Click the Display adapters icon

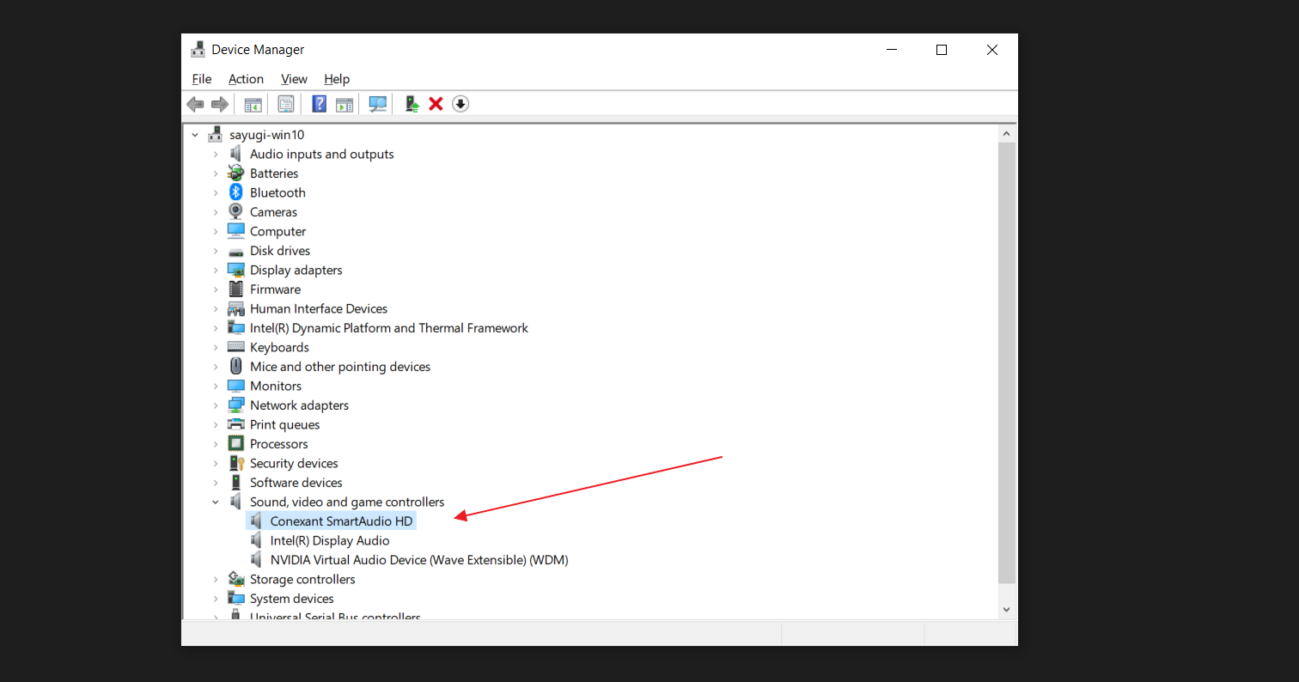(235, 270)
